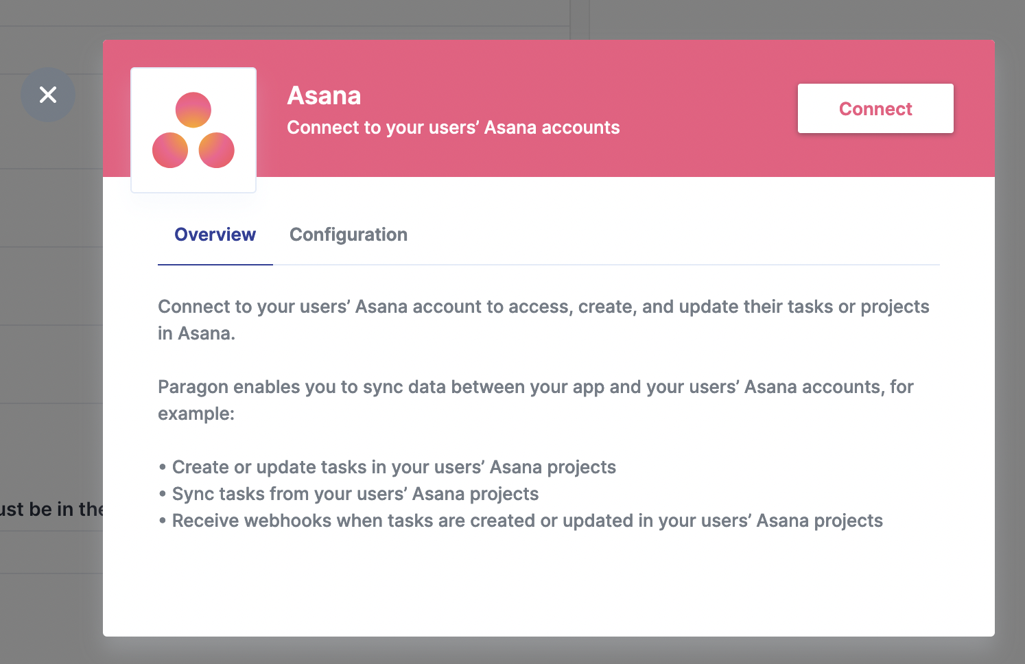Switch to the Overview tab

click(215, 235)
